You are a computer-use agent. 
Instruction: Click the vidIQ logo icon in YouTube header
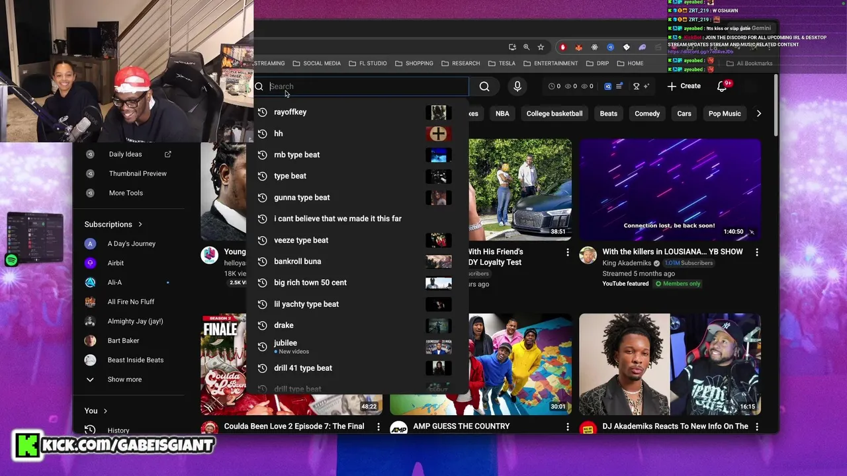pyautogui.click(x=607, y=86)
